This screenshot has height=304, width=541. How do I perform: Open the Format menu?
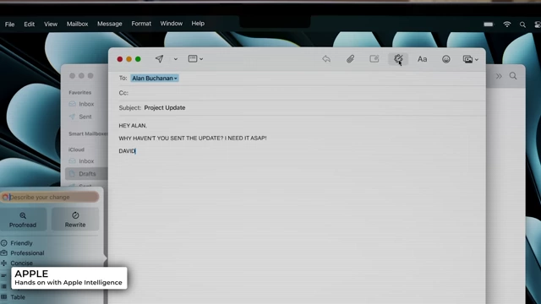tap(141, 24)
